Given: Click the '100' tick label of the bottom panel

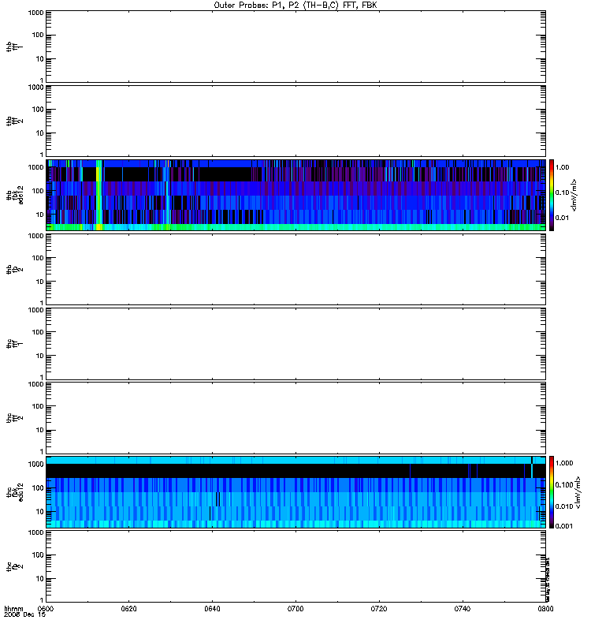Looking at the screenshot, I should click(x=38, y=555).
